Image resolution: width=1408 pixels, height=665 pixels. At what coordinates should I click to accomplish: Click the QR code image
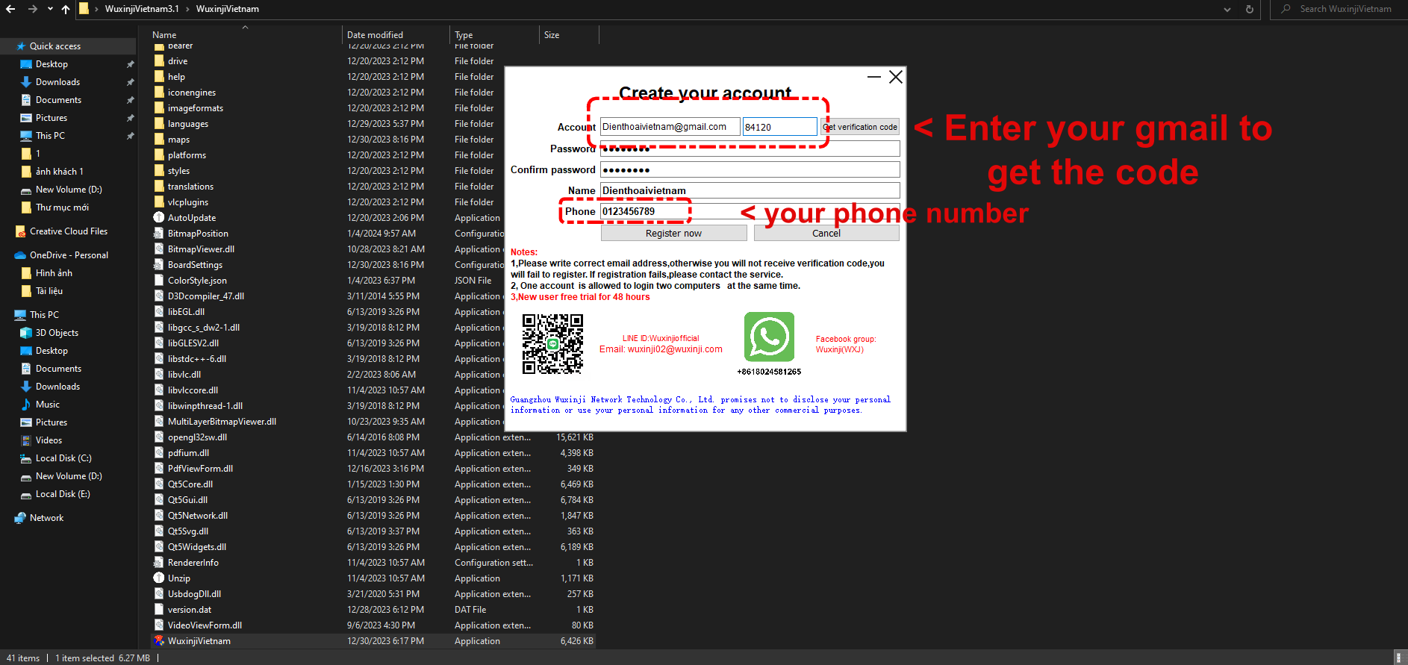(x=552, y=343)
